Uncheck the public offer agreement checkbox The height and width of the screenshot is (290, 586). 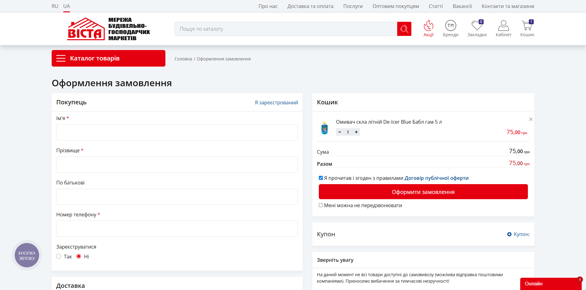(x=321, y=178)
